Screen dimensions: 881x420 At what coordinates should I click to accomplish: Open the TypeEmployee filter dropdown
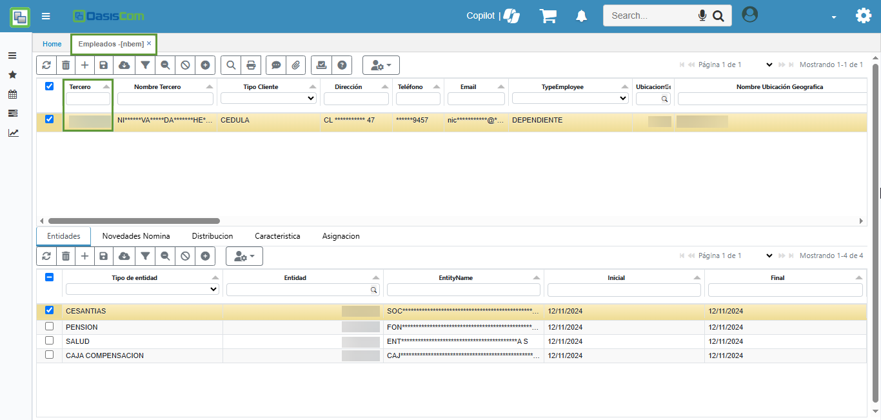point(570,99)
